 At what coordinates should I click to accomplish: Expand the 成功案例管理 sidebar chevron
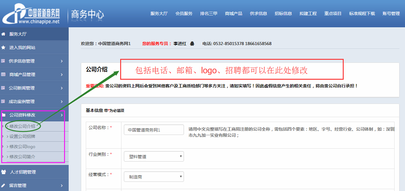[x=62, y=101]
